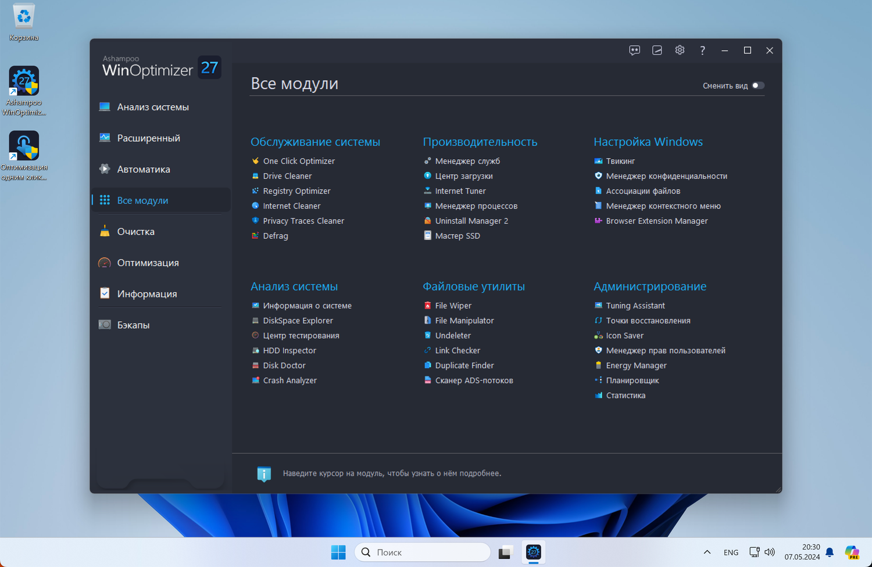Screen dimensions: 872x567
Task: Click the File Wiper icon
Action: point(427,306)
